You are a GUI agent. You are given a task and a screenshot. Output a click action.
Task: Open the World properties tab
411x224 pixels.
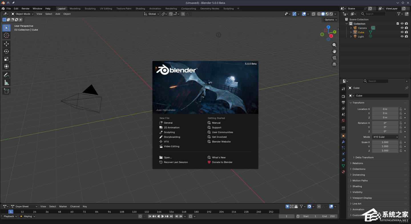pos(343,120)
